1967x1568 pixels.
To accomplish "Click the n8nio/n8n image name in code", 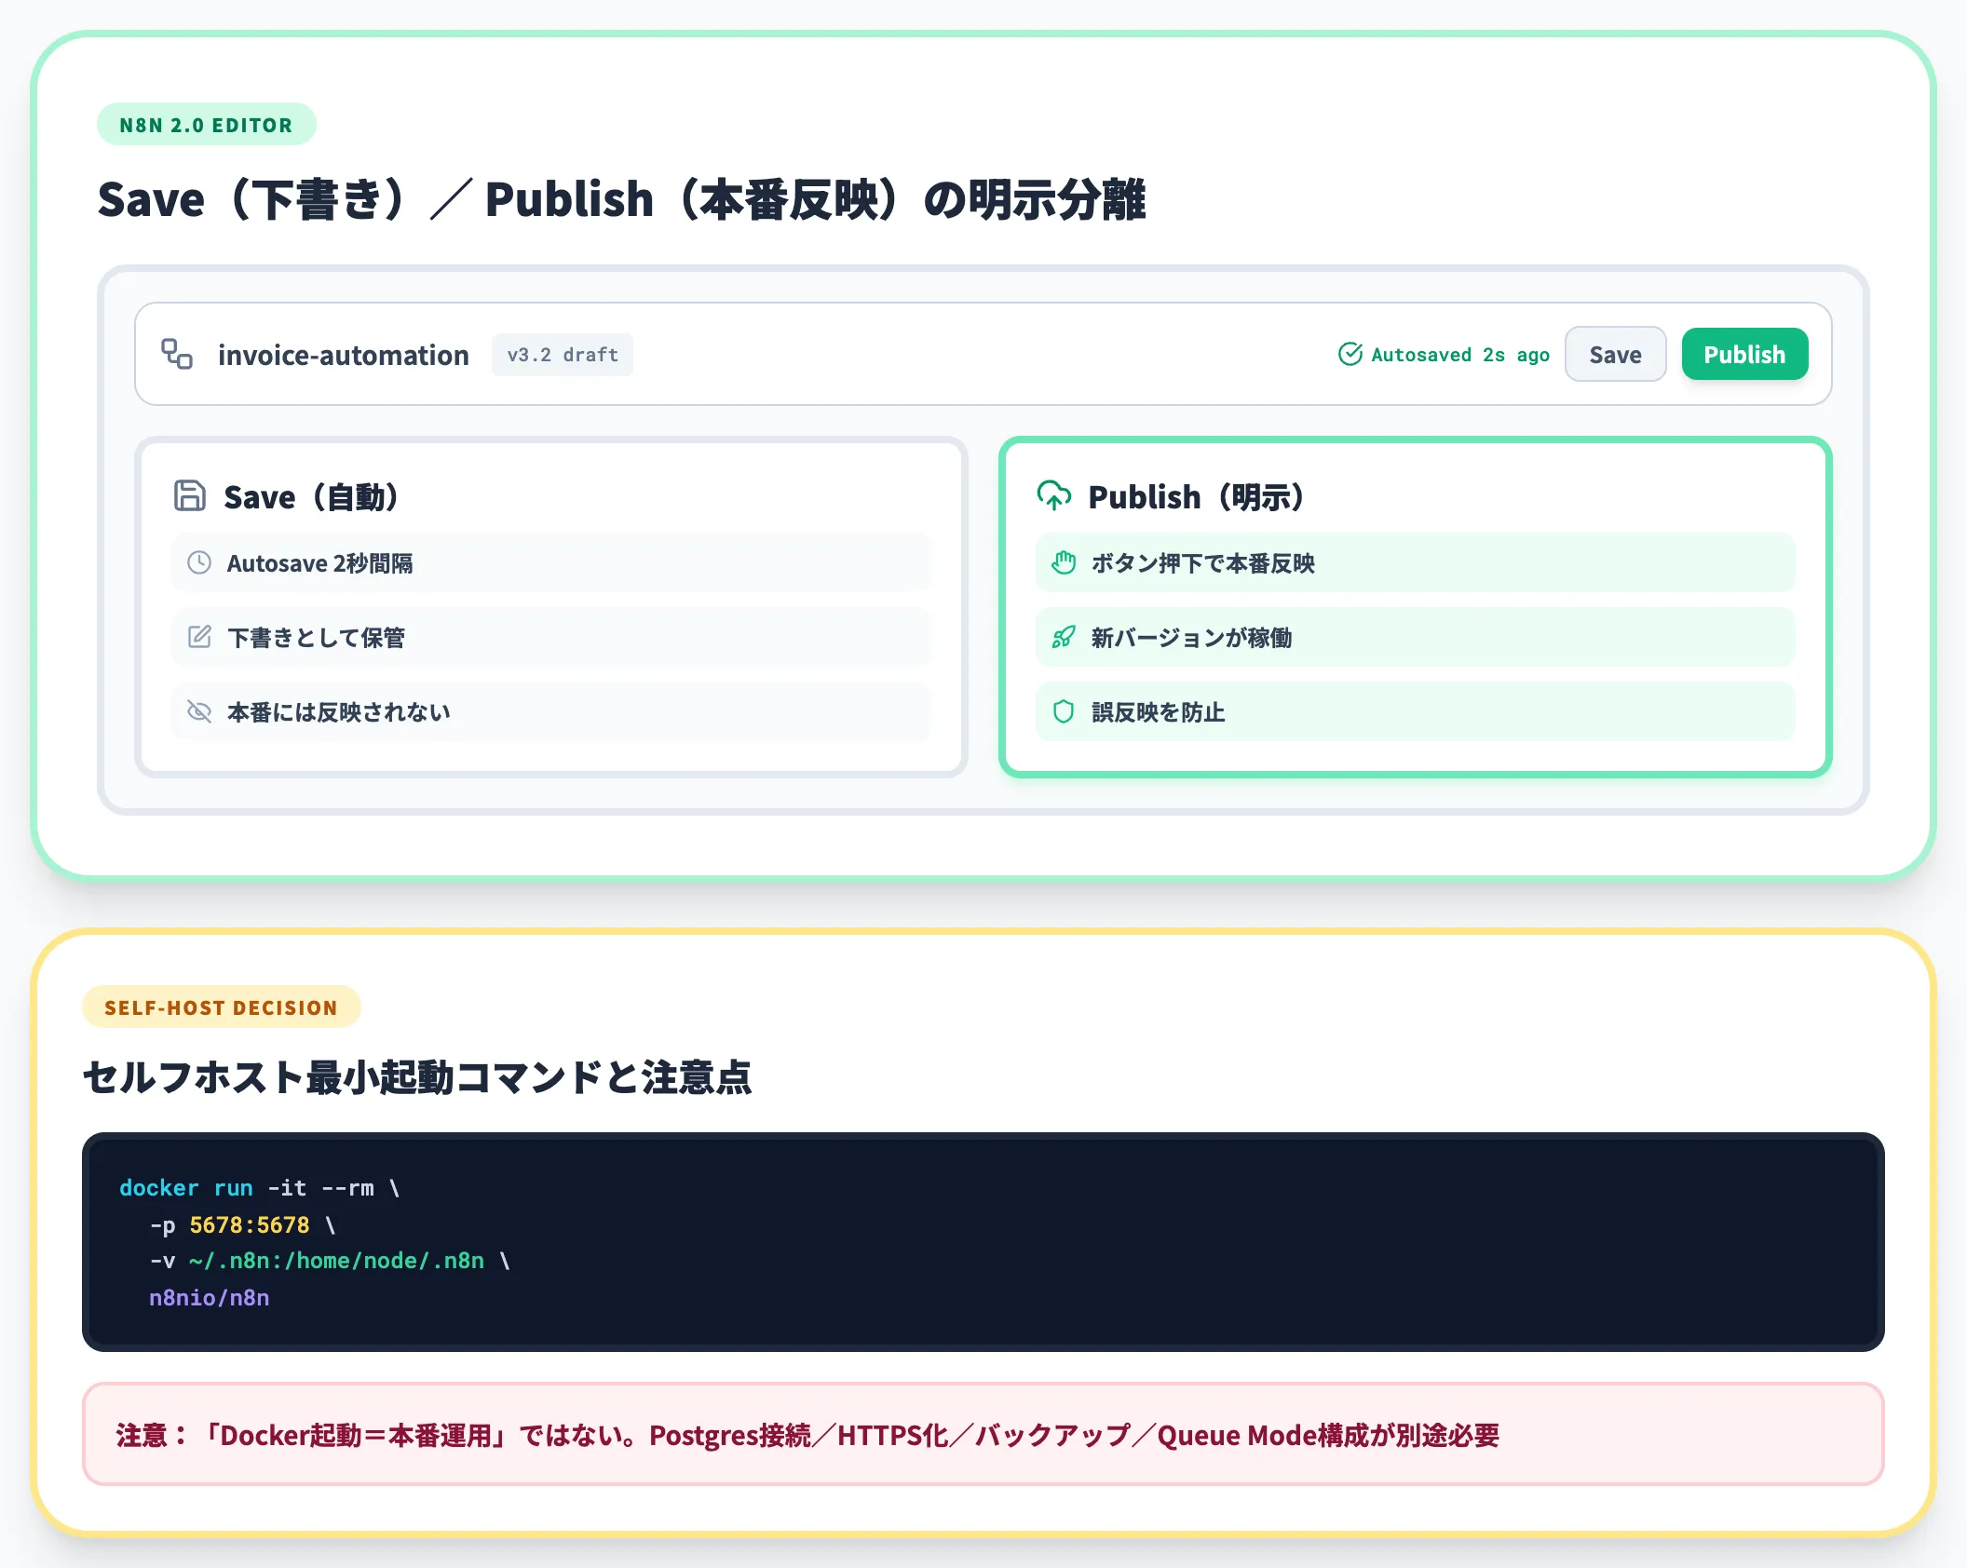I will [210, 1297].
